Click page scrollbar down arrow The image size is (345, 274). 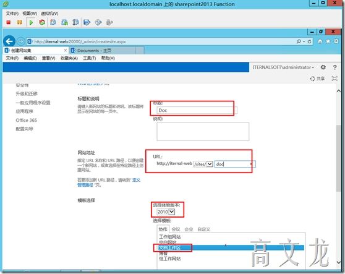tap(339, 262)
